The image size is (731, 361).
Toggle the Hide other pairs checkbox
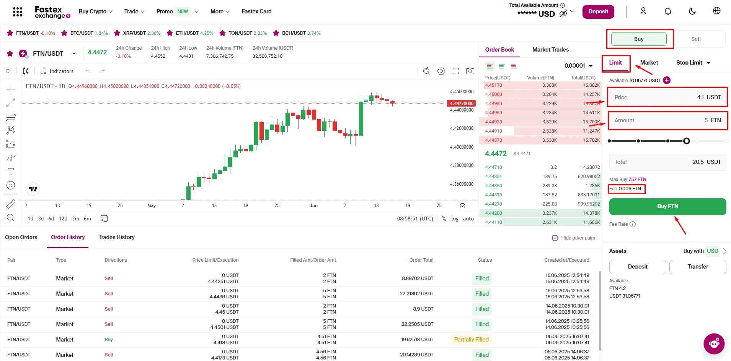(x=555, y=238)
